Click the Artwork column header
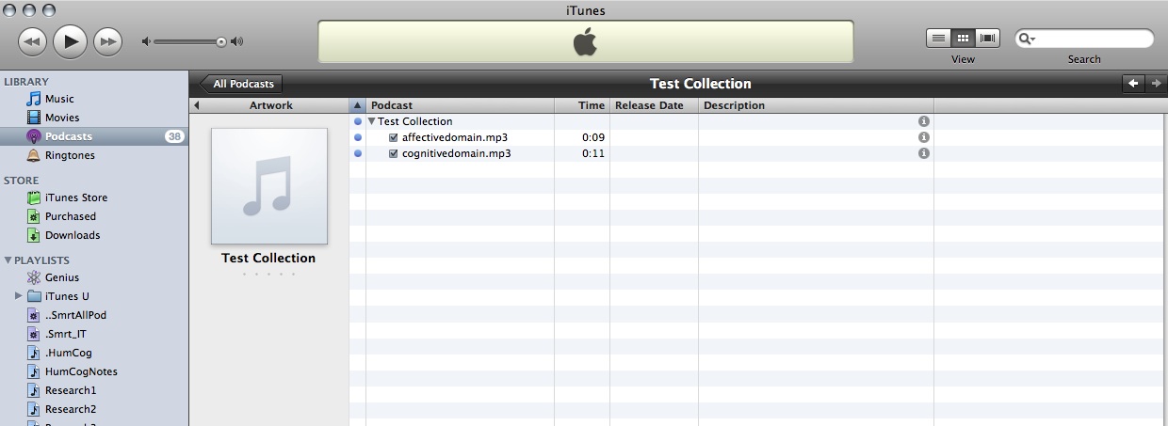This screenshot has width=1168, height=426. [x=270, y=105]
